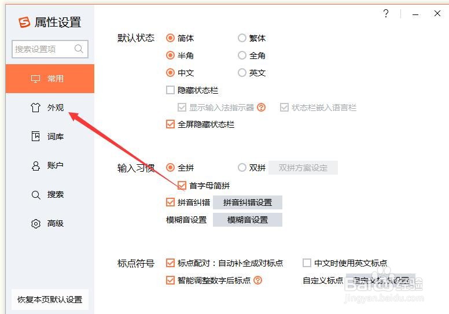Click the 自定义标点设置 button
449x314 pixels.
(x=381, y=280)
